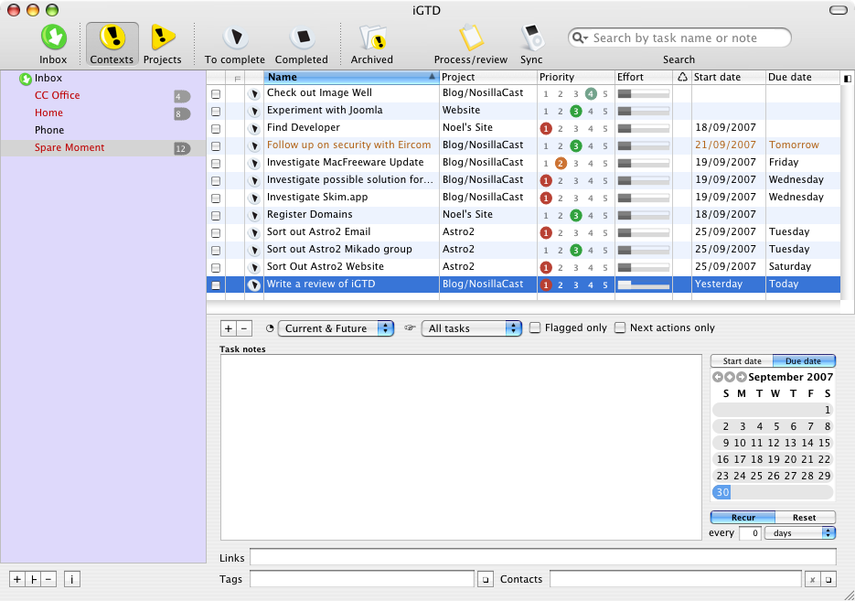Switch to the Contexts view

click(112, 38)
